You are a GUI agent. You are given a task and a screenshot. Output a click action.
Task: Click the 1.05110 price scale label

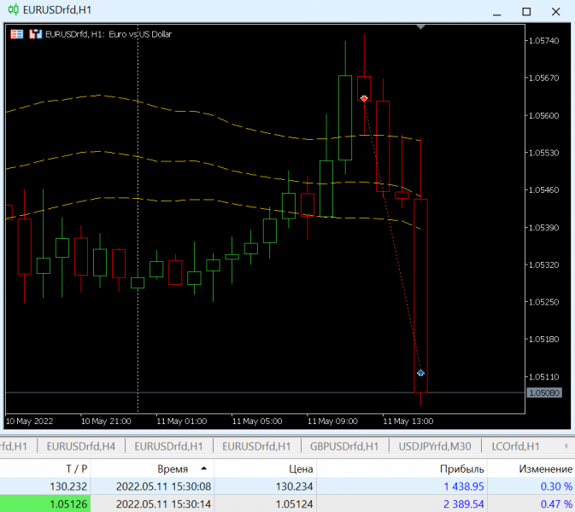click(x=543, y=376)
